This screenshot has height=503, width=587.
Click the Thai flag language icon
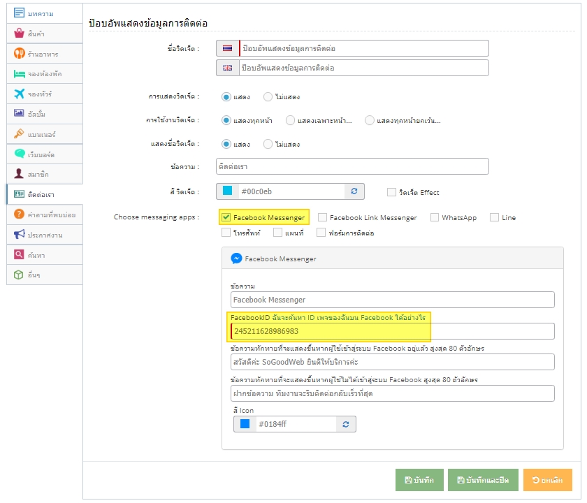(x=227, y=48)
